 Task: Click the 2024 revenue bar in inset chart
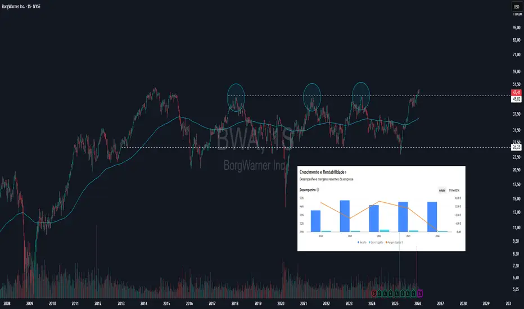pyautogui.click(x=432, y=216)
